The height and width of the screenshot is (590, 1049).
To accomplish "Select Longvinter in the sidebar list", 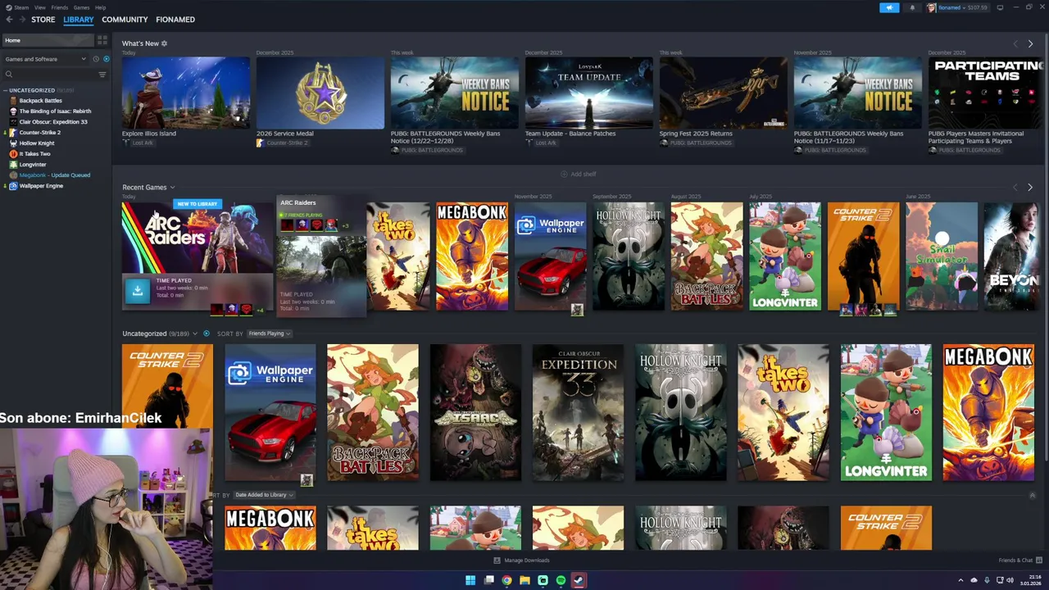I will click(34, 165).
